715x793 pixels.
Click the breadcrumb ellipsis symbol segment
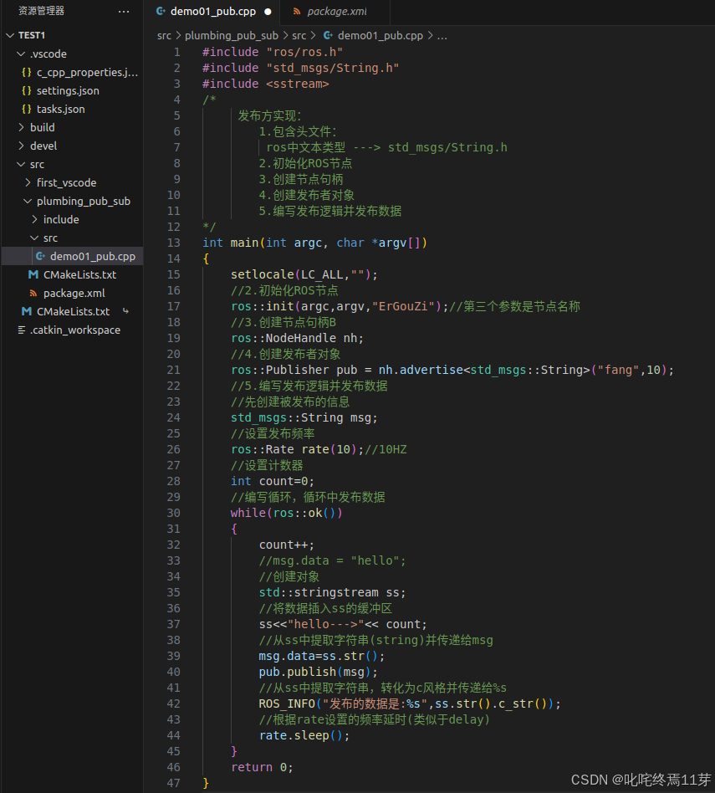coord(442,37)
